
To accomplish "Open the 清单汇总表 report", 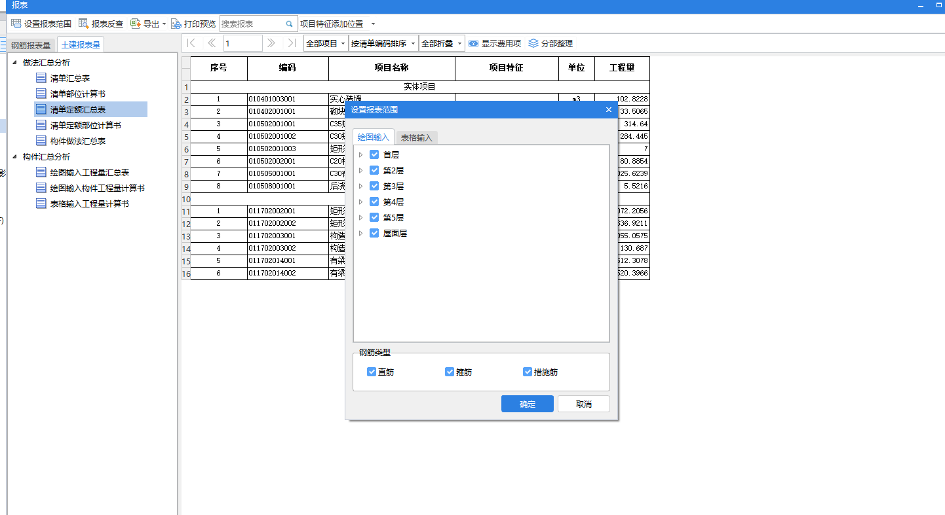I will [70, 79].
